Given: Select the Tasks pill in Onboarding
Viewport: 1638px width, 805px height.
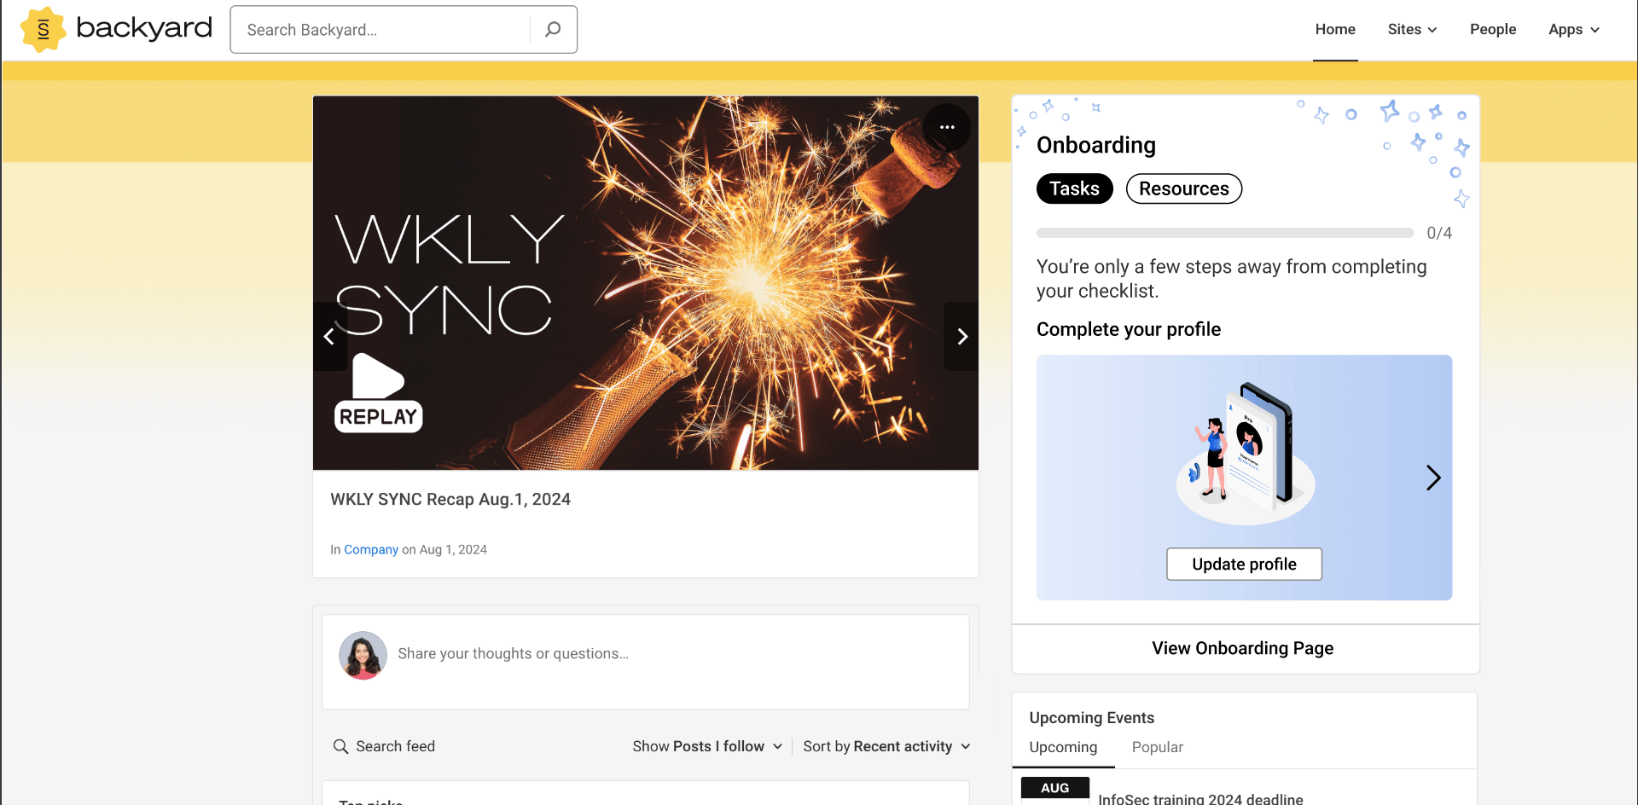Looking at the screenshot, I should pos(1074,188).
